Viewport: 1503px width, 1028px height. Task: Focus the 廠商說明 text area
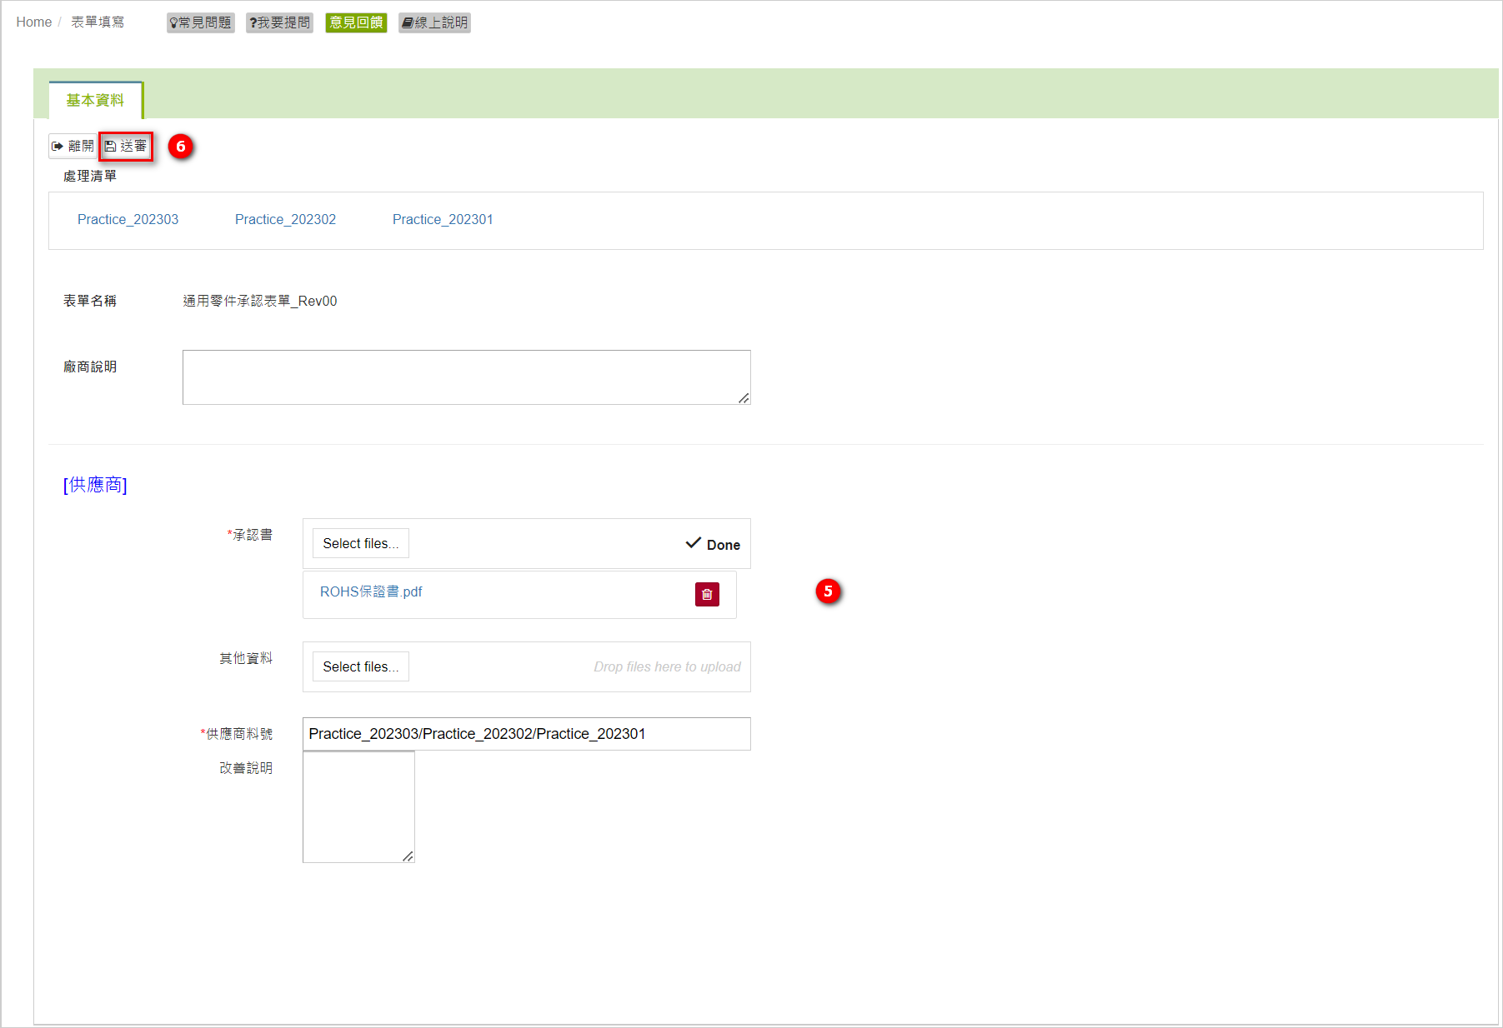click(x=467, y=377)
